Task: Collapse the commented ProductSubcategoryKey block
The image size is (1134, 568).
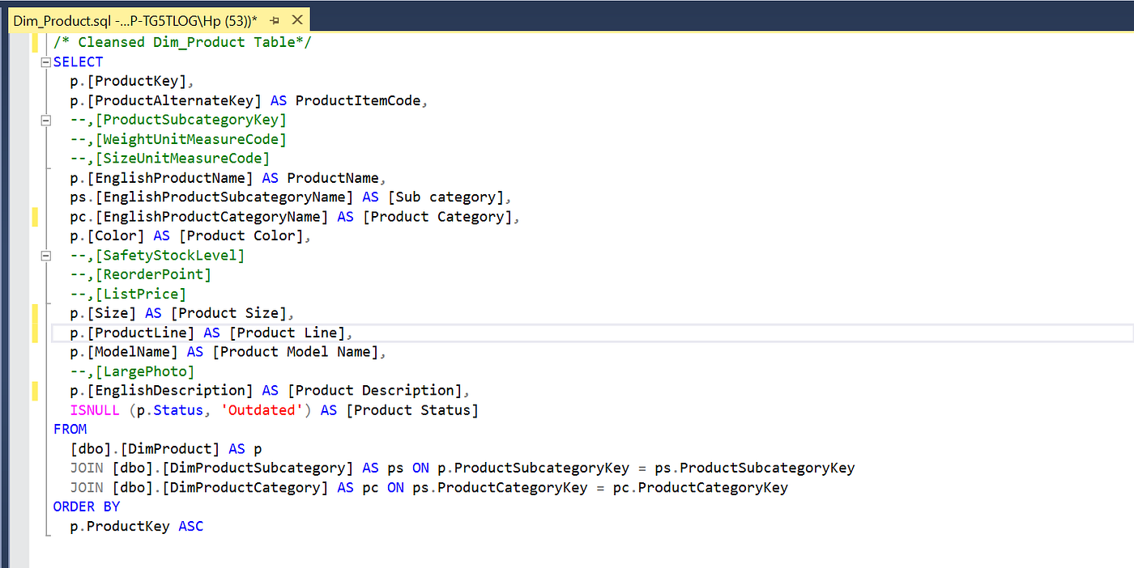Action: pos(45,120)
